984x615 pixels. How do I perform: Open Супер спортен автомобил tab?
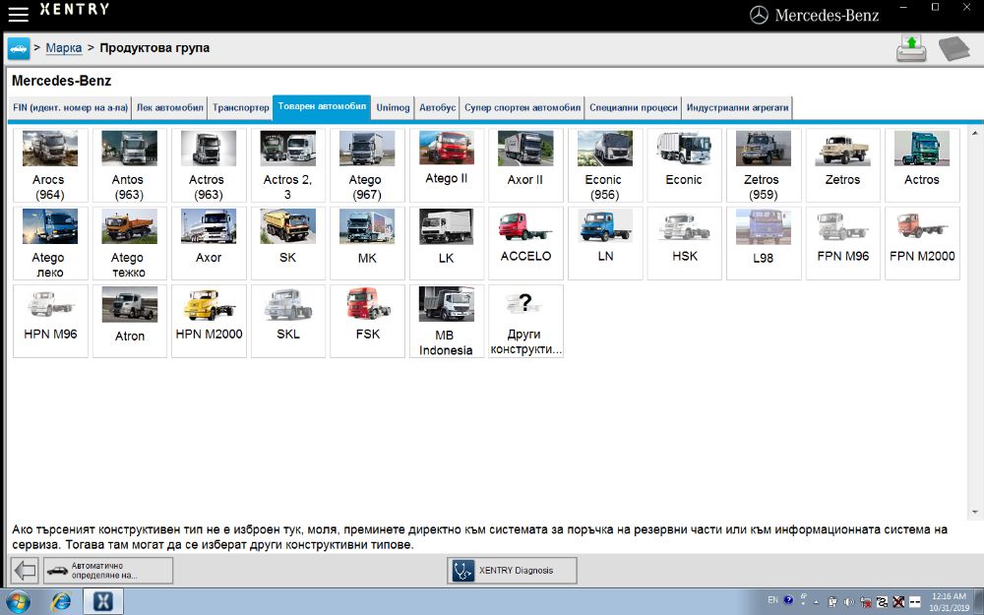click(523, 107)
